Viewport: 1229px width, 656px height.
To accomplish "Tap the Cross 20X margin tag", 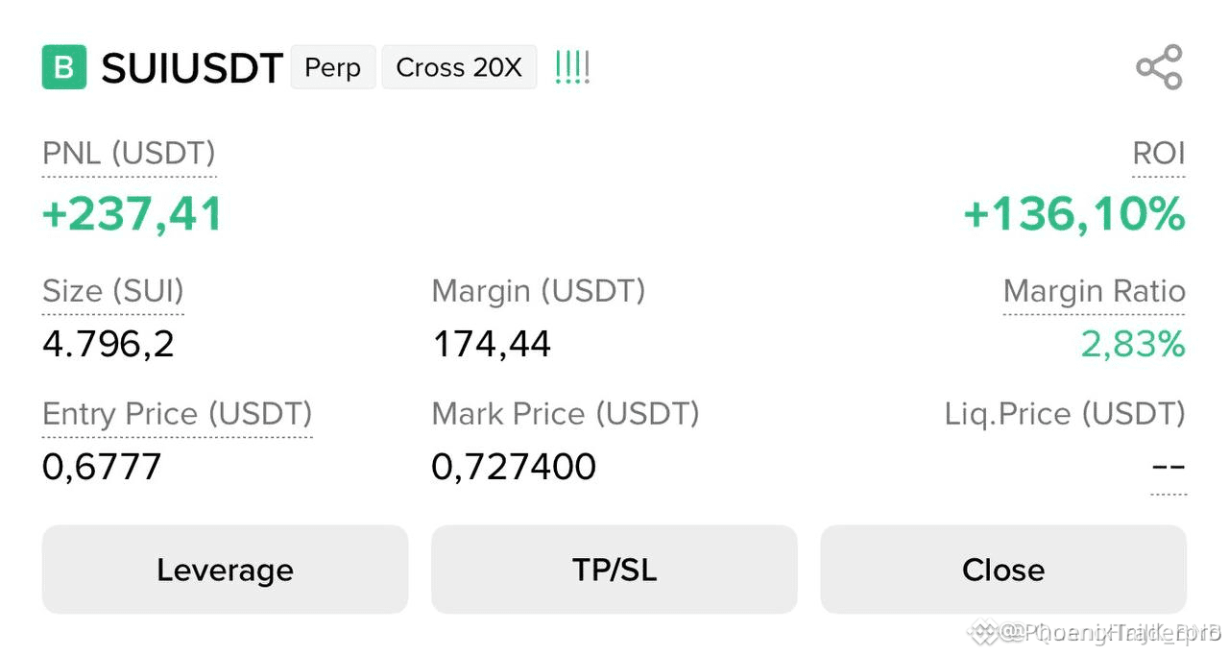I will pyautogui.click(x=459, y=67).
